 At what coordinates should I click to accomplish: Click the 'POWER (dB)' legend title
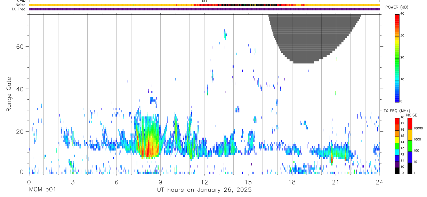tap(397, 7)
